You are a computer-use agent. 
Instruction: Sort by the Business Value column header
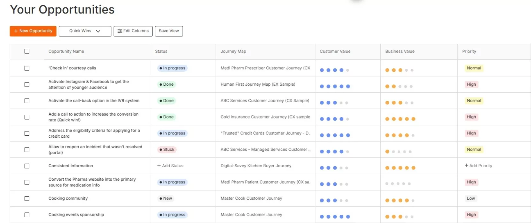pos(400,51)
